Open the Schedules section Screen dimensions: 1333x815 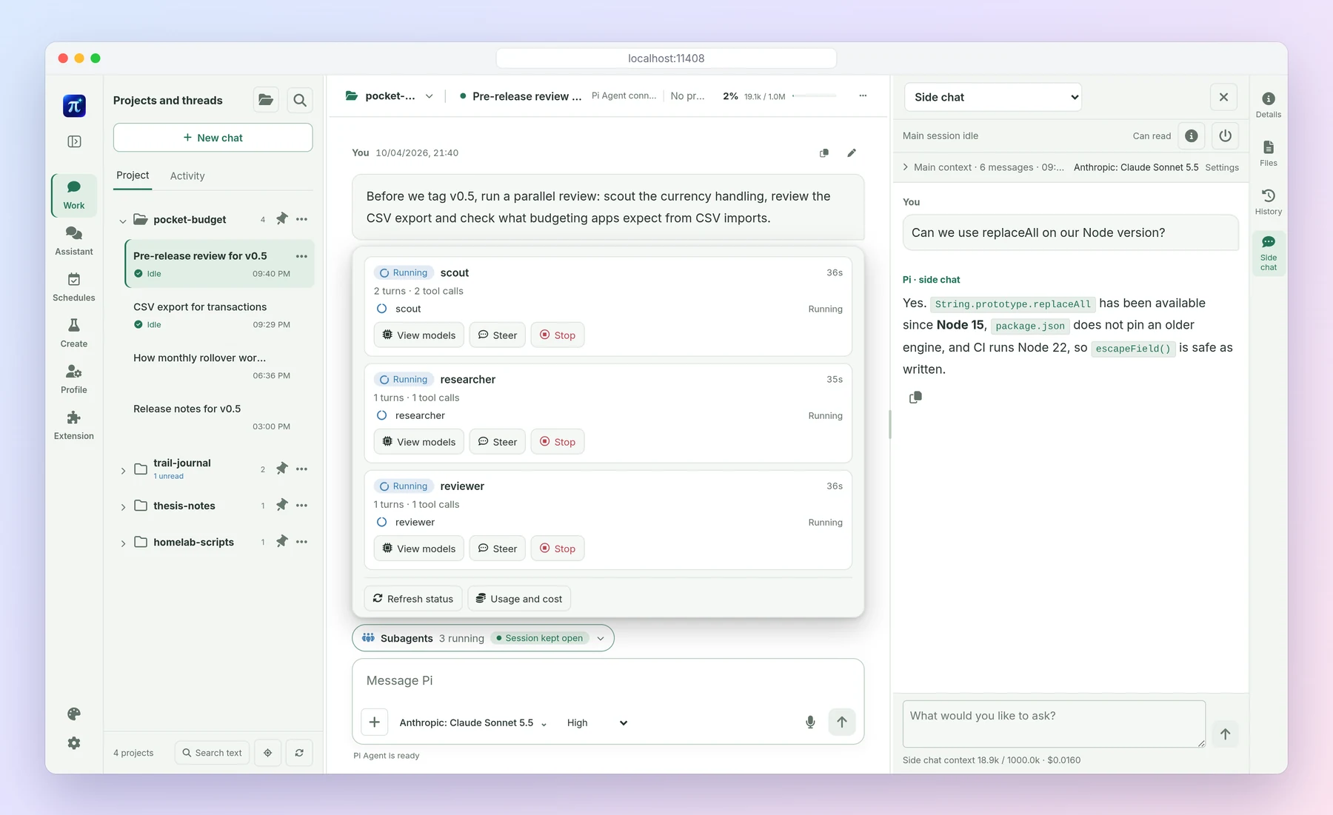(x=74, y=287)
